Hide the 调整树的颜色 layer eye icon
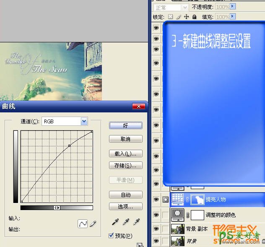The height and width of the screenshot is (247, 265). pyautogui.click(x=156, y=215)
